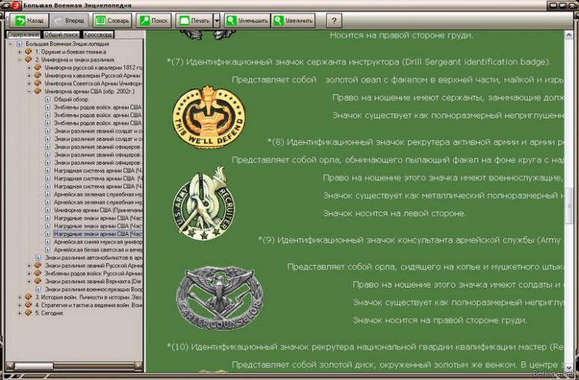Screen dimensions: 579x380
Task: Collapse the Большая Военная Энциклопедия root node
Action: pos(10,44)
